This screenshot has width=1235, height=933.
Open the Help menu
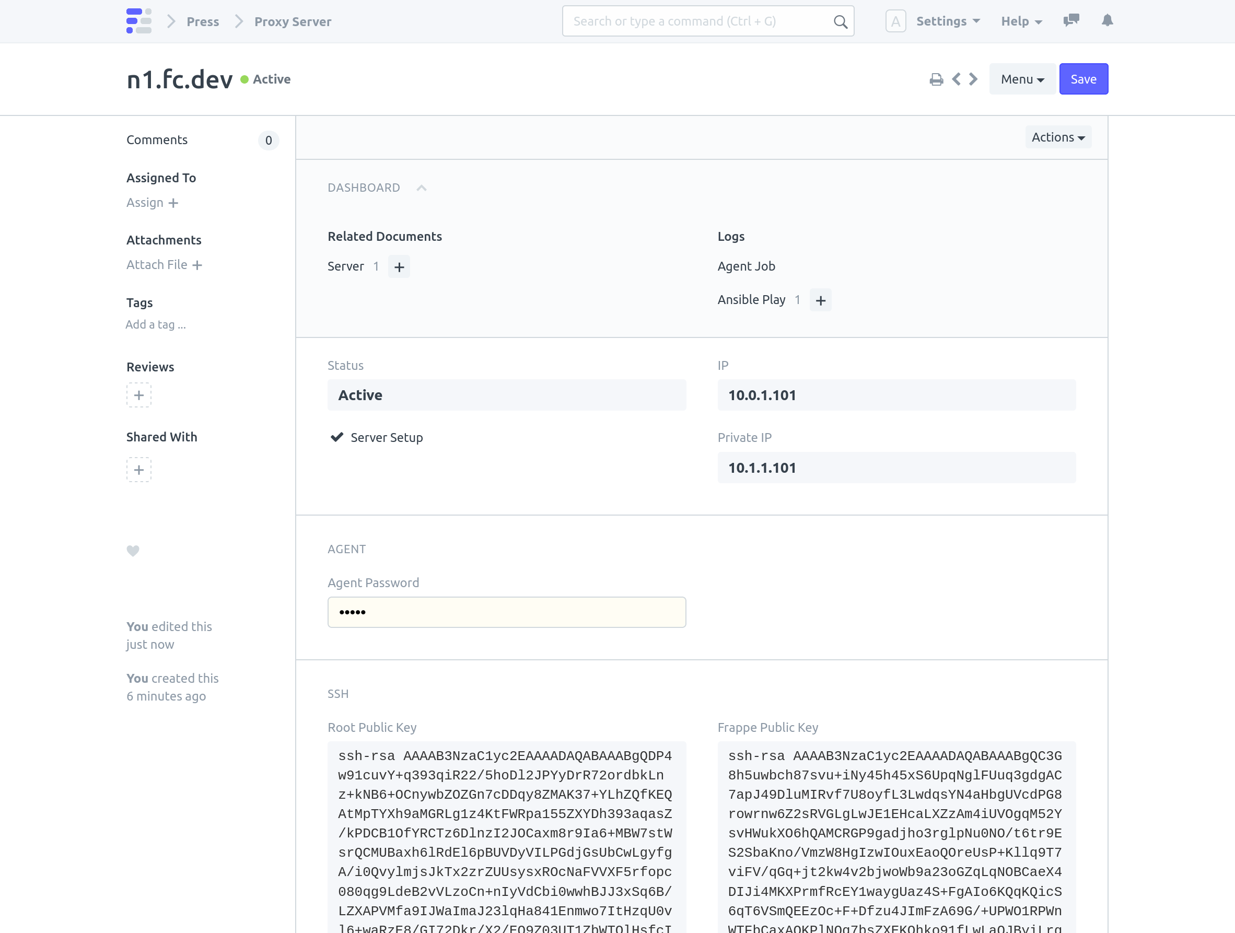click(x=1021, y=21)
